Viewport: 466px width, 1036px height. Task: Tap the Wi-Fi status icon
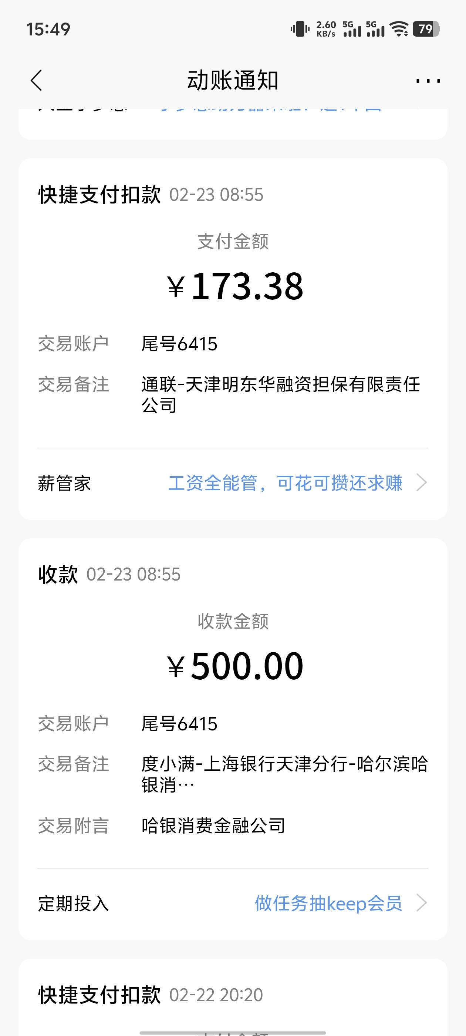point(400,29)
